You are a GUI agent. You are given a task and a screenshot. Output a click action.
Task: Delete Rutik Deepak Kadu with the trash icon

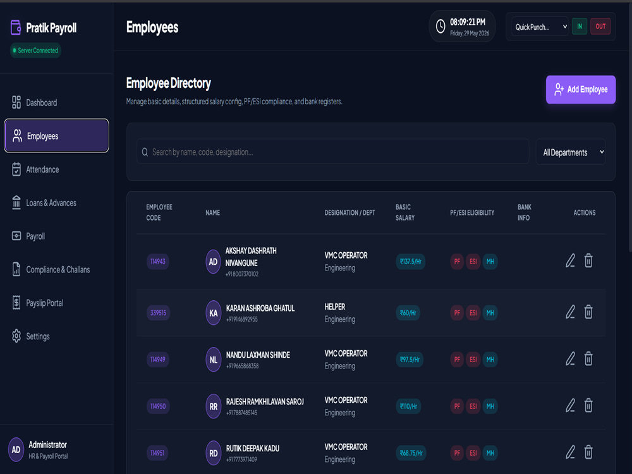(588, 453)
